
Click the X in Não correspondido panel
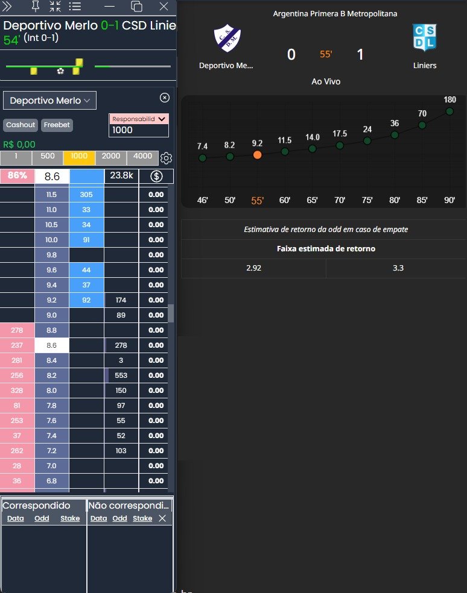point(162,518)
